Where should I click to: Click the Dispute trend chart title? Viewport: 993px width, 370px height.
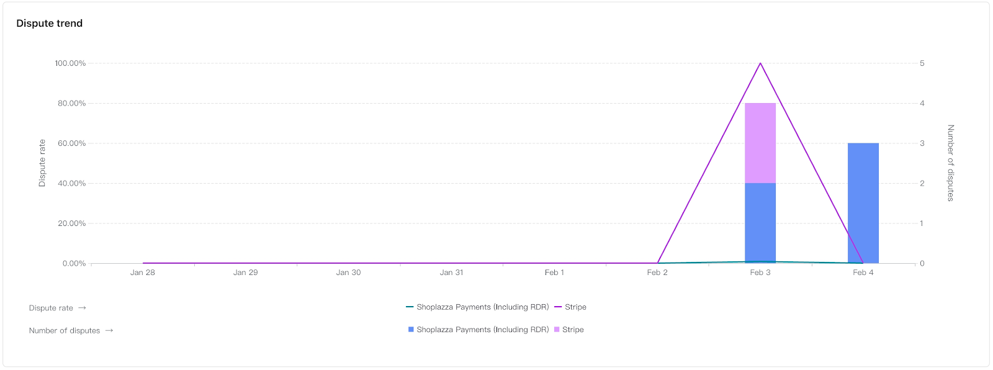tap(50, 24)
